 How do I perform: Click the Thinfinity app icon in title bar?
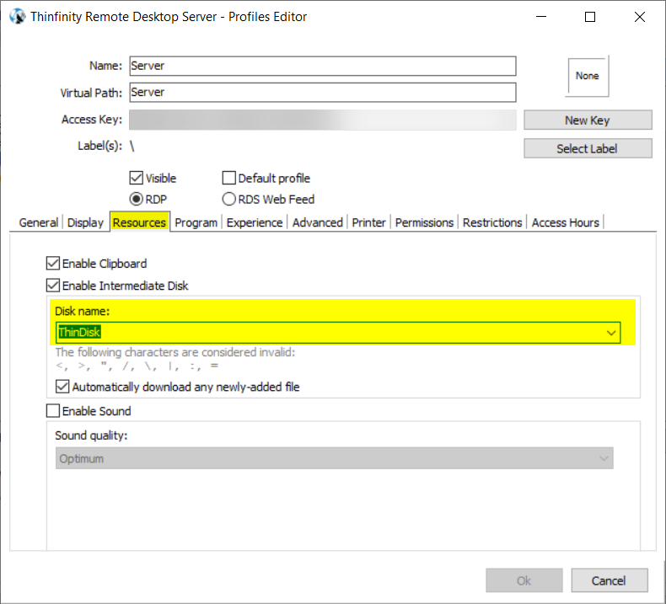pos(18,17)
